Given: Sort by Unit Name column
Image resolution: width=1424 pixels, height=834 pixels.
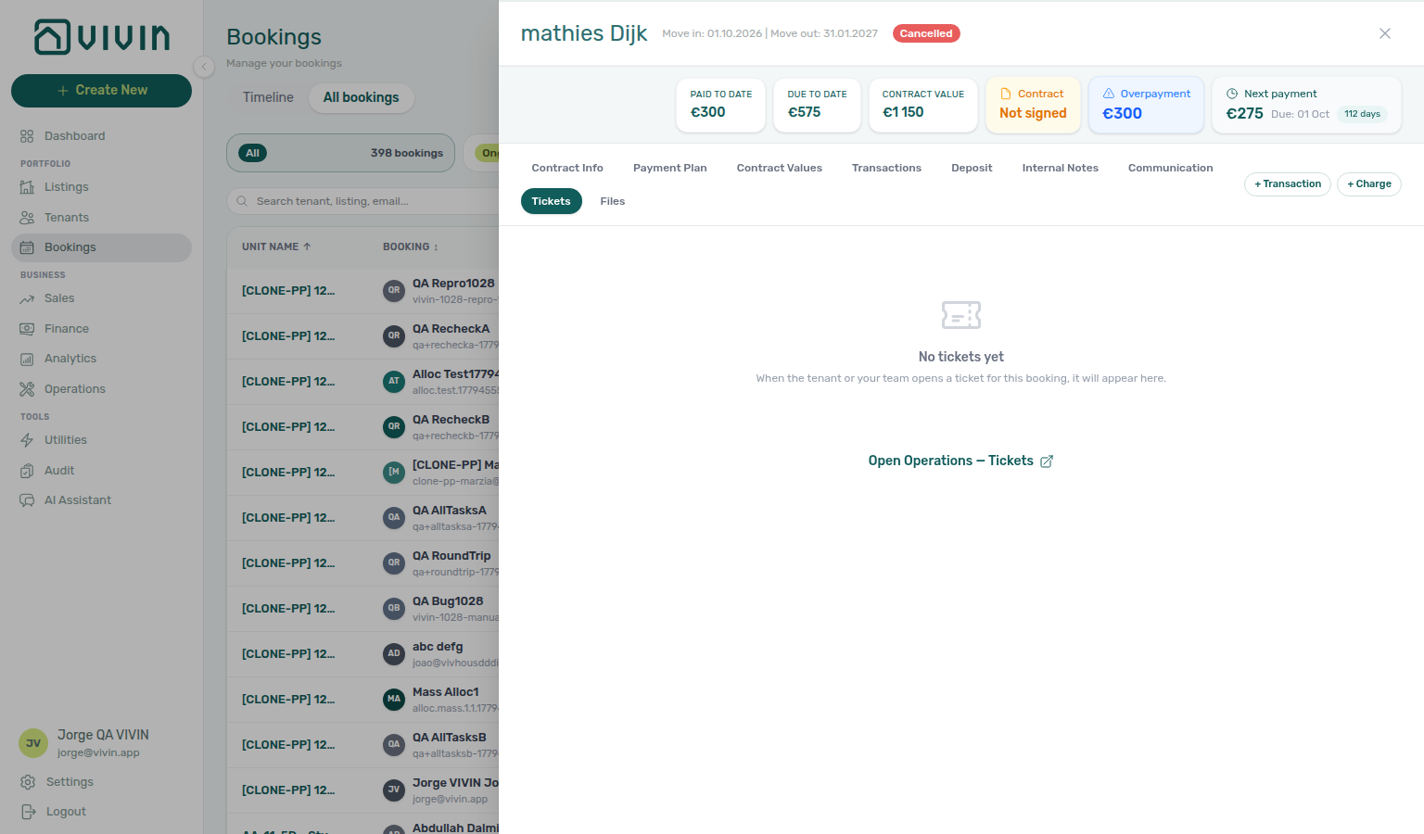Looking at the screenshot, I should [276, 247].
